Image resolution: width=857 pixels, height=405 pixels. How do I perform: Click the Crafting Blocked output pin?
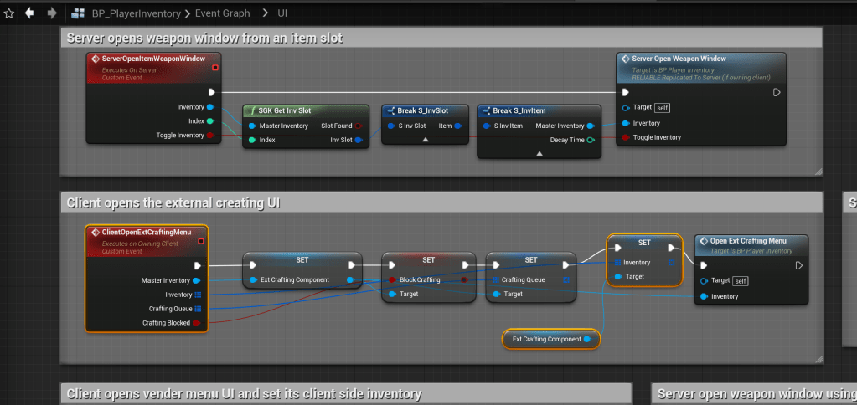click(197, 323)
